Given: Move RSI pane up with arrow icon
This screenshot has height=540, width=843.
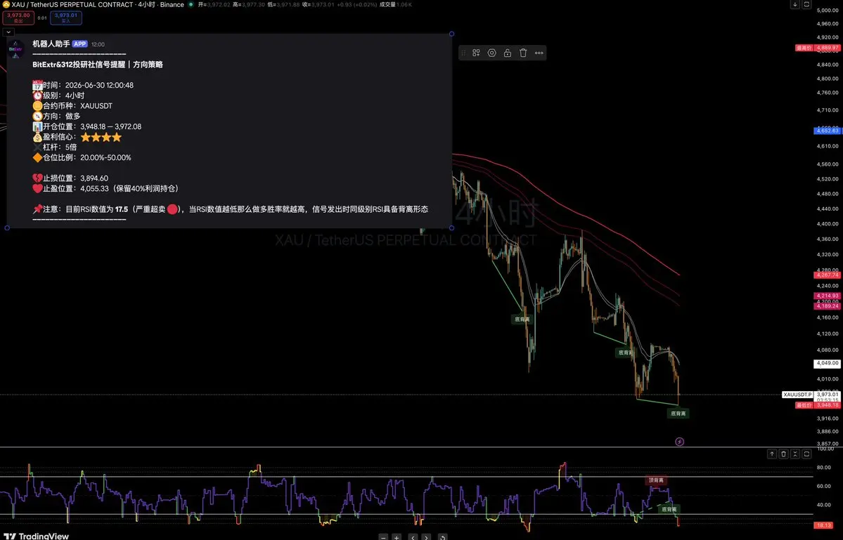Looking at the screenshot, I should 772,454.
